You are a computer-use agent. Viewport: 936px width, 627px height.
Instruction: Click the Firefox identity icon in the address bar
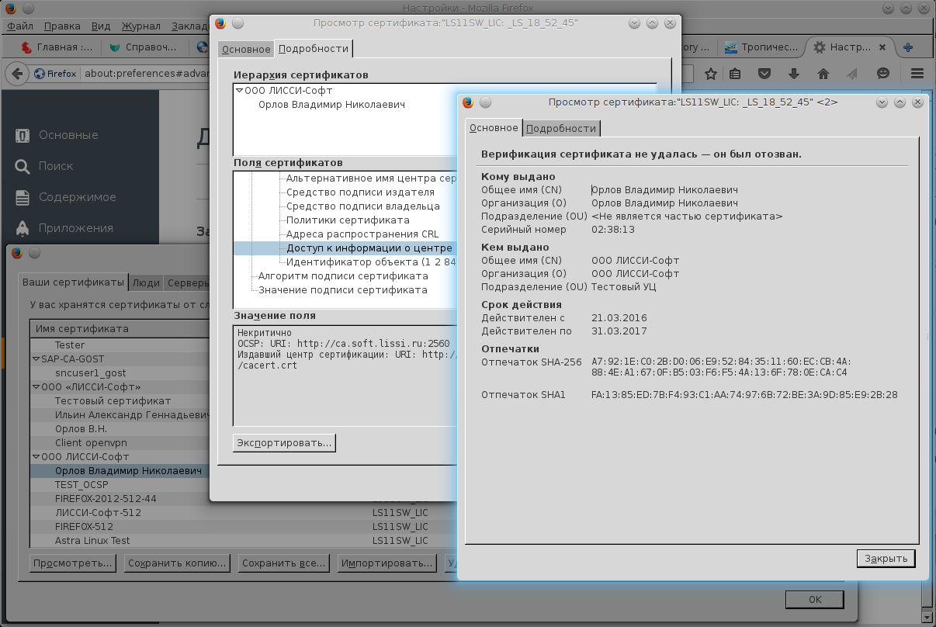click(x=54, y=74)
